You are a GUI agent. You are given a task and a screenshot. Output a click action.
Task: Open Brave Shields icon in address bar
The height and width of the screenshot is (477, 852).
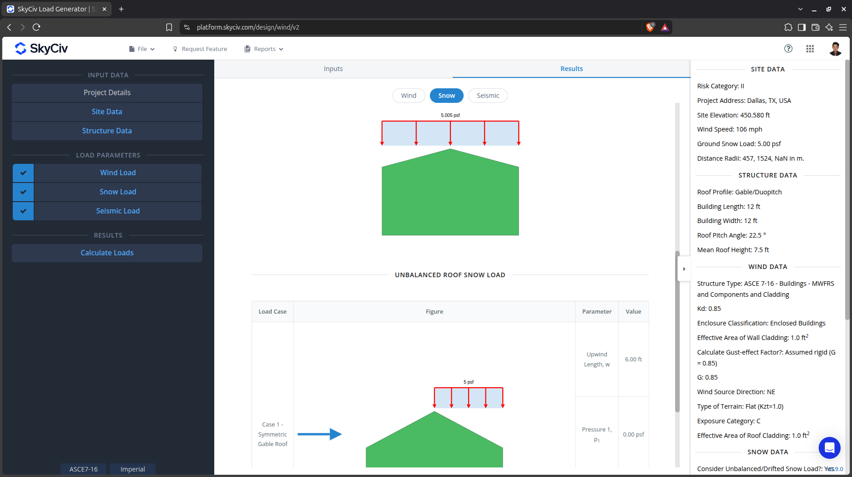pyautogui.click(x=650, y=27)
